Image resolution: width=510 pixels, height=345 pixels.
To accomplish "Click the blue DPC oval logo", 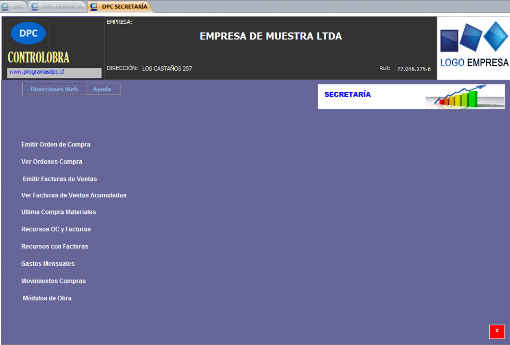I will [x=28, y=33].
